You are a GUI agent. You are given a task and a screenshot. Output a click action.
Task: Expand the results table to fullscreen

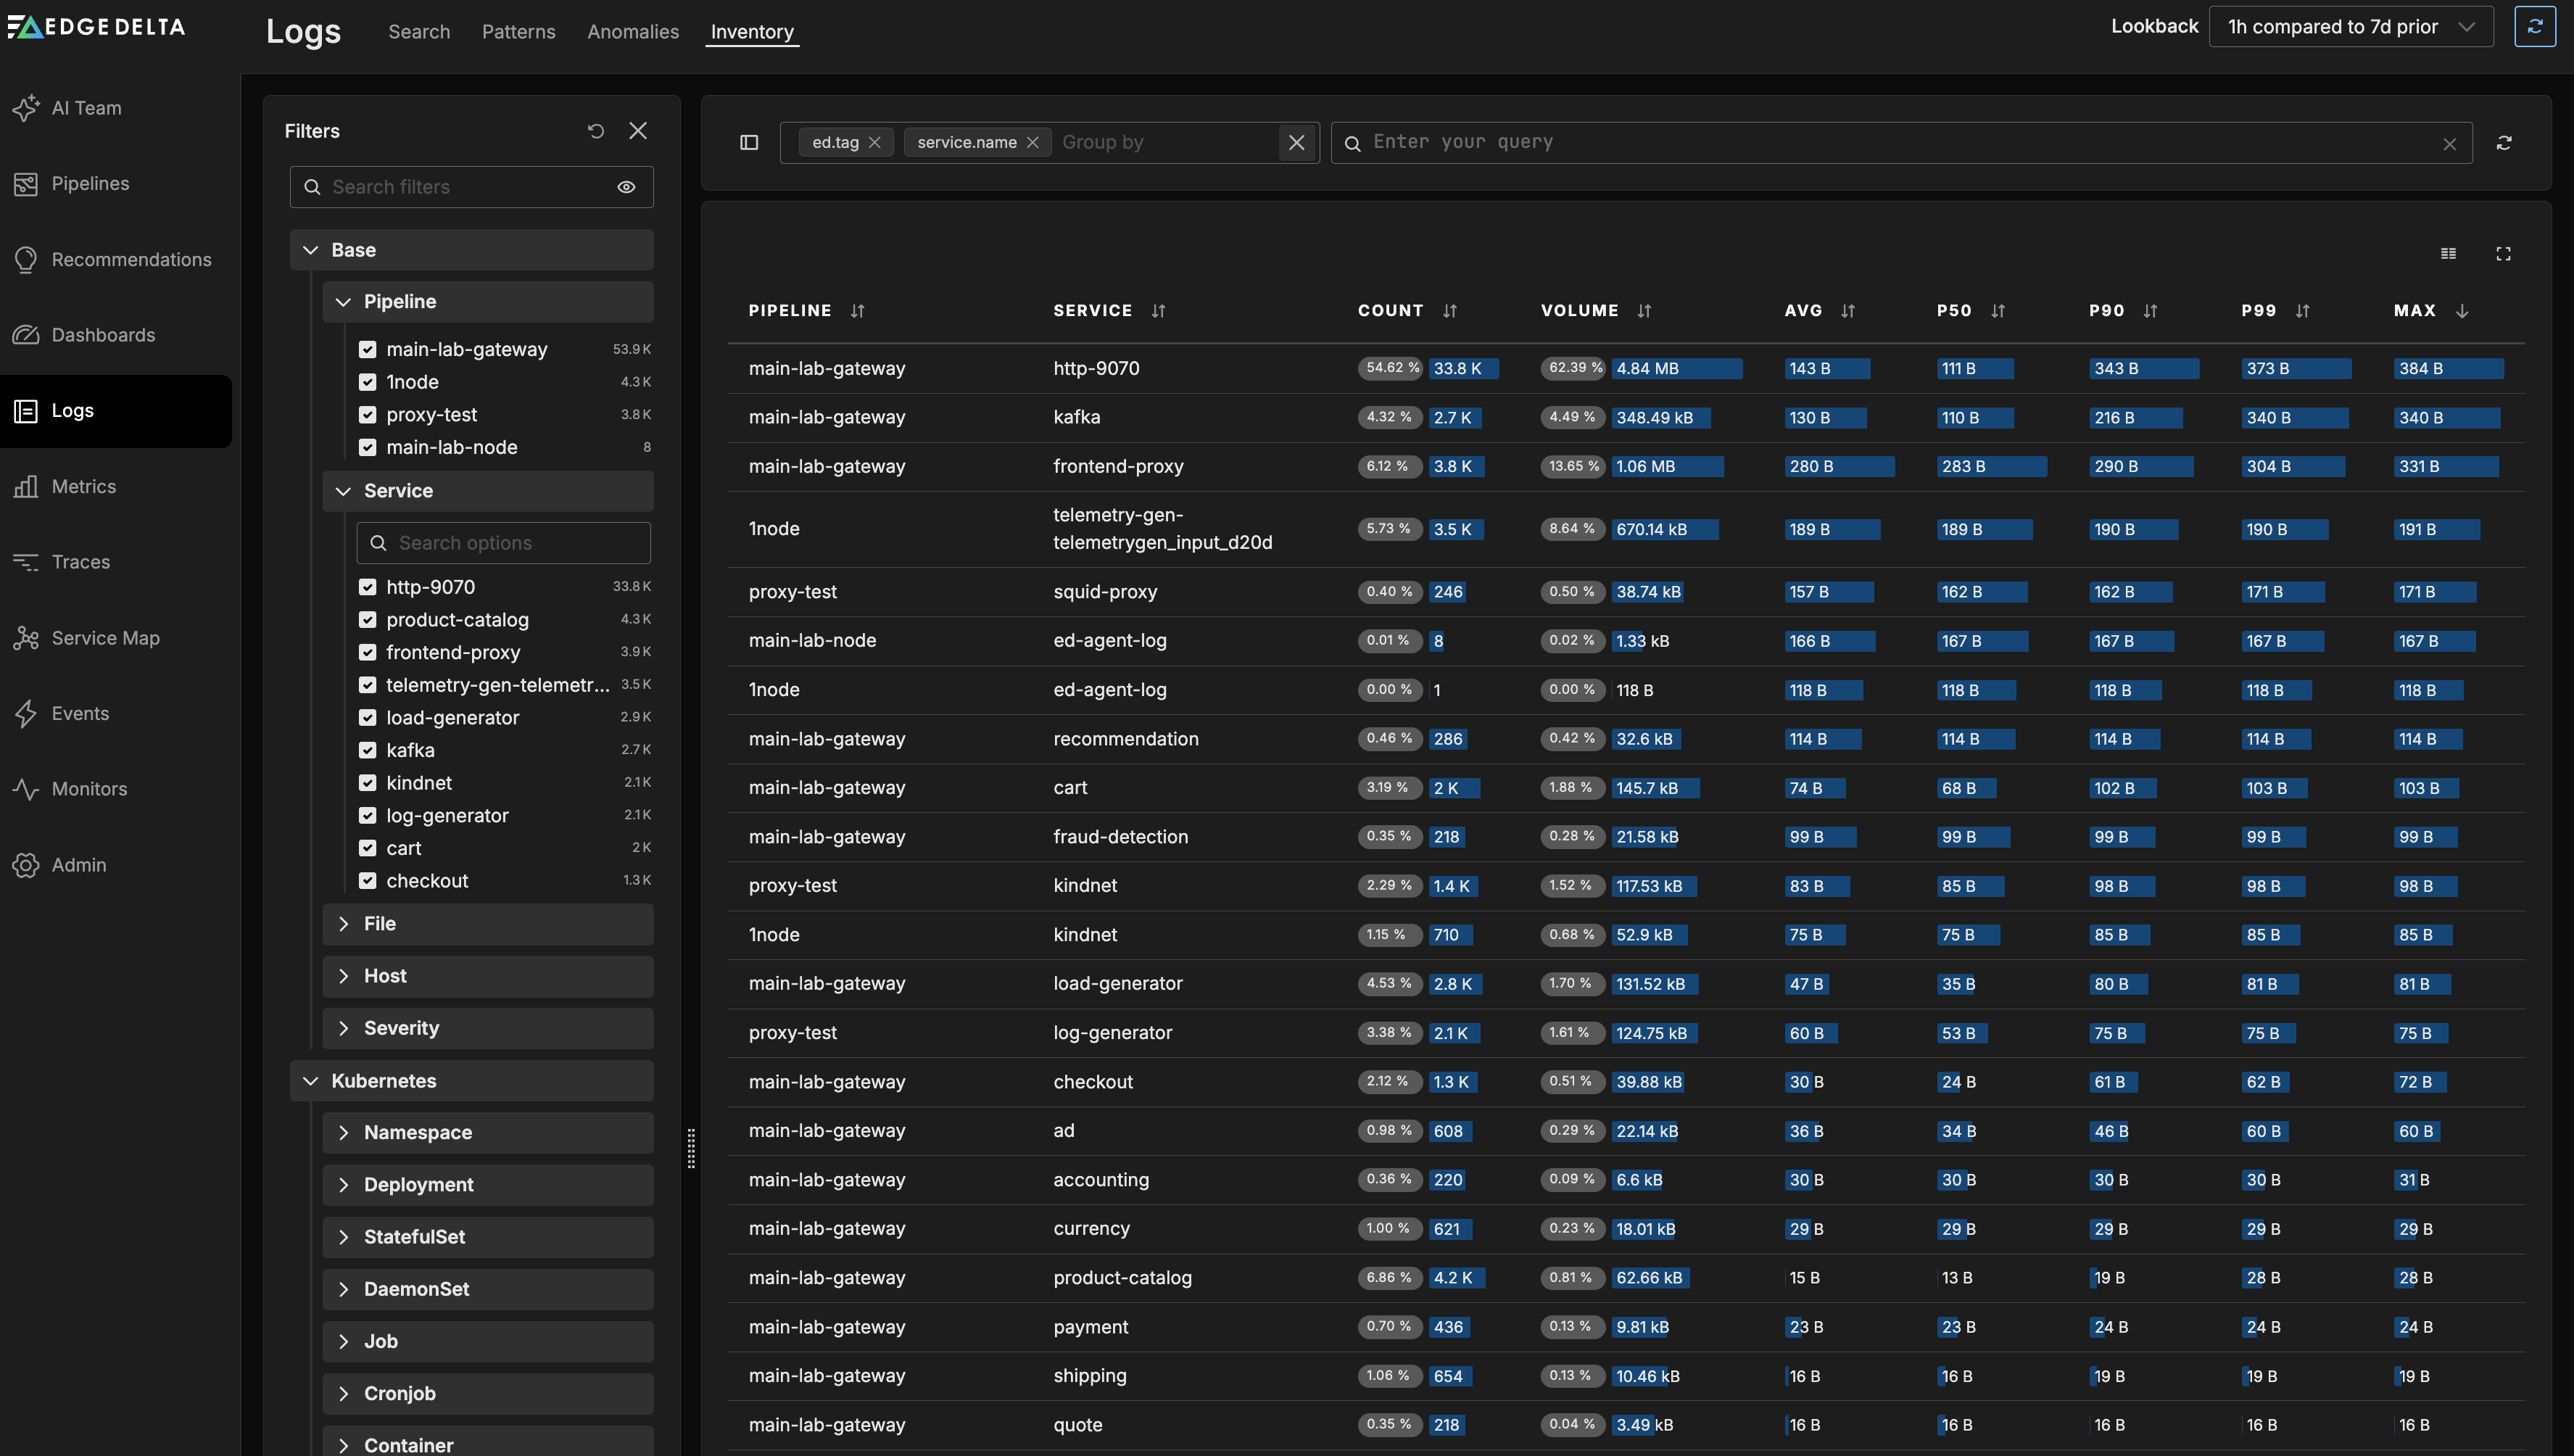2503,253
